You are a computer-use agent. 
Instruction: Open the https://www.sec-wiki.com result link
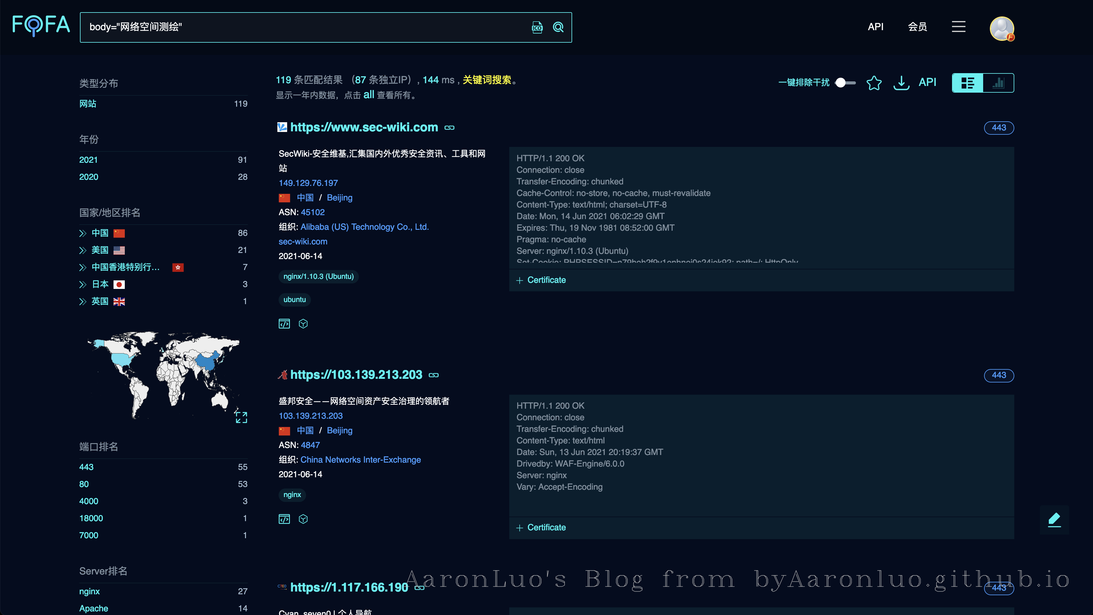(364, 127)
